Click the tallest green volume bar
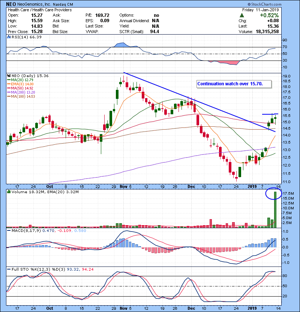The height and width of the screenshot is (312, 300). [x=275, y=210]
